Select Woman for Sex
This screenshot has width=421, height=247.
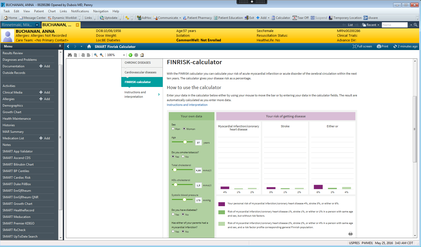(x=184, y=129)
